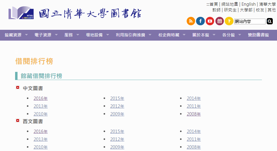Click the magnifier search button
Viewport: 277px width, 151px height.
(269, 21)
